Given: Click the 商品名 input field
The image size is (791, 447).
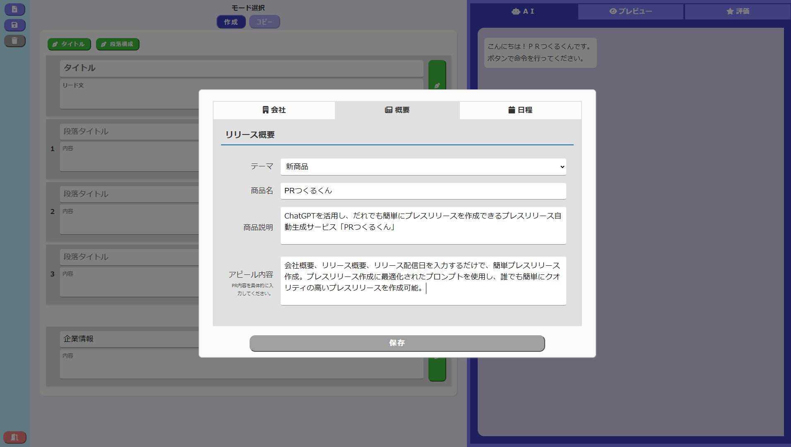Looking at the screenshot, I should pos(423,191).
